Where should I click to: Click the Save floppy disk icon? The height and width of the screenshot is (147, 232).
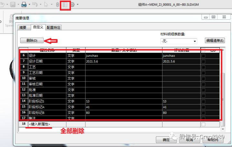(x=13, y=5)
